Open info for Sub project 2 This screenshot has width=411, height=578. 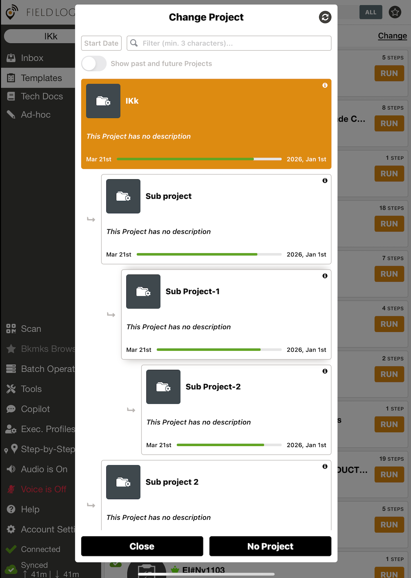tap(325, 467)
